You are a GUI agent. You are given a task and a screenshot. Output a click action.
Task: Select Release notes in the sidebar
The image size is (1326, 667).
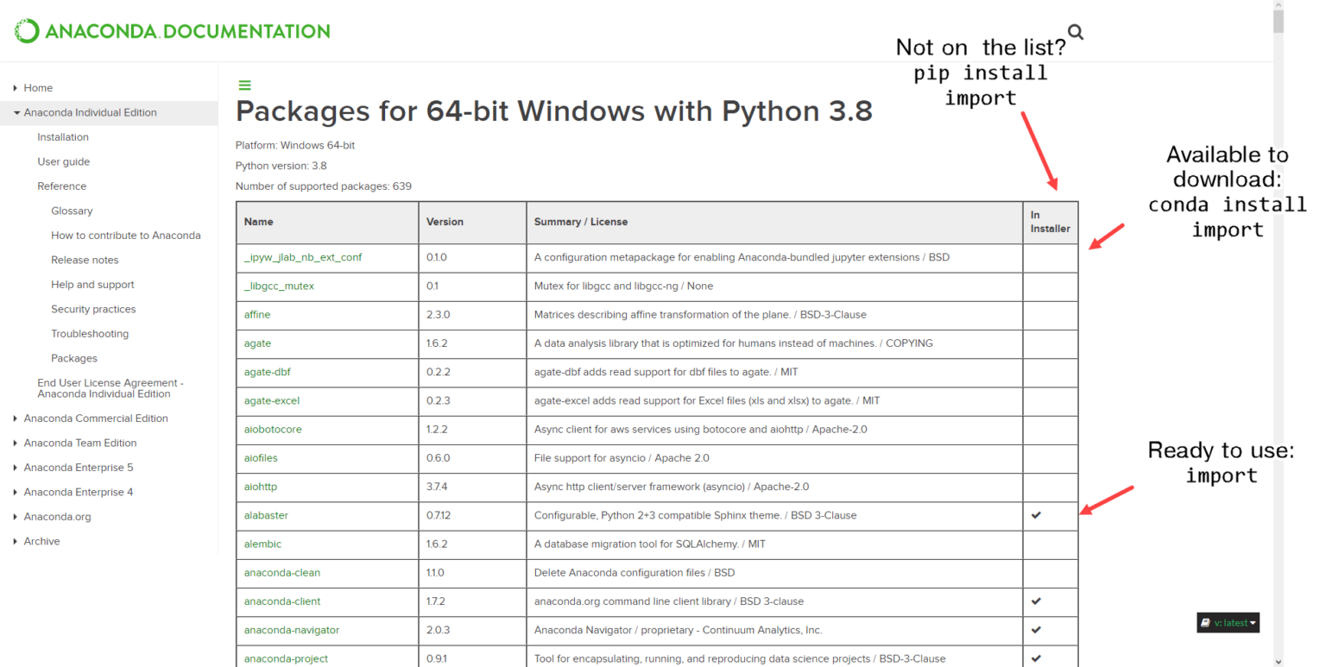tap(85, 260)
